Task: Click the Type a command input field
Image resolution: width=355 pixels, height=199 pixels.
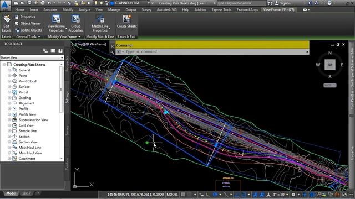Action: tap(212, 51)
